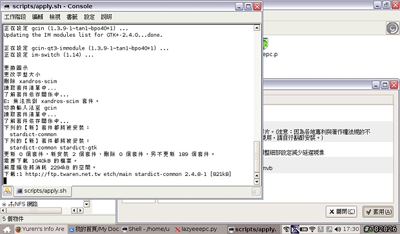The height and width of the screenshot is (234, 400).
Task: Click the '切換輸入法至 gcin' console line
Action: point(30,108)
